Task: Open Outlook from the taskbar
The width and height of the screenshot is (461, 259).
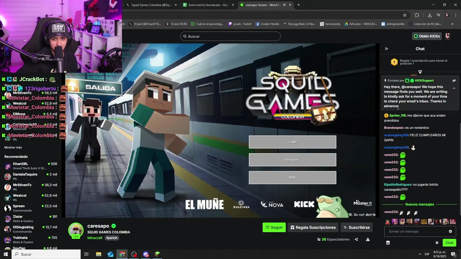Action: (x=110, y=254)
